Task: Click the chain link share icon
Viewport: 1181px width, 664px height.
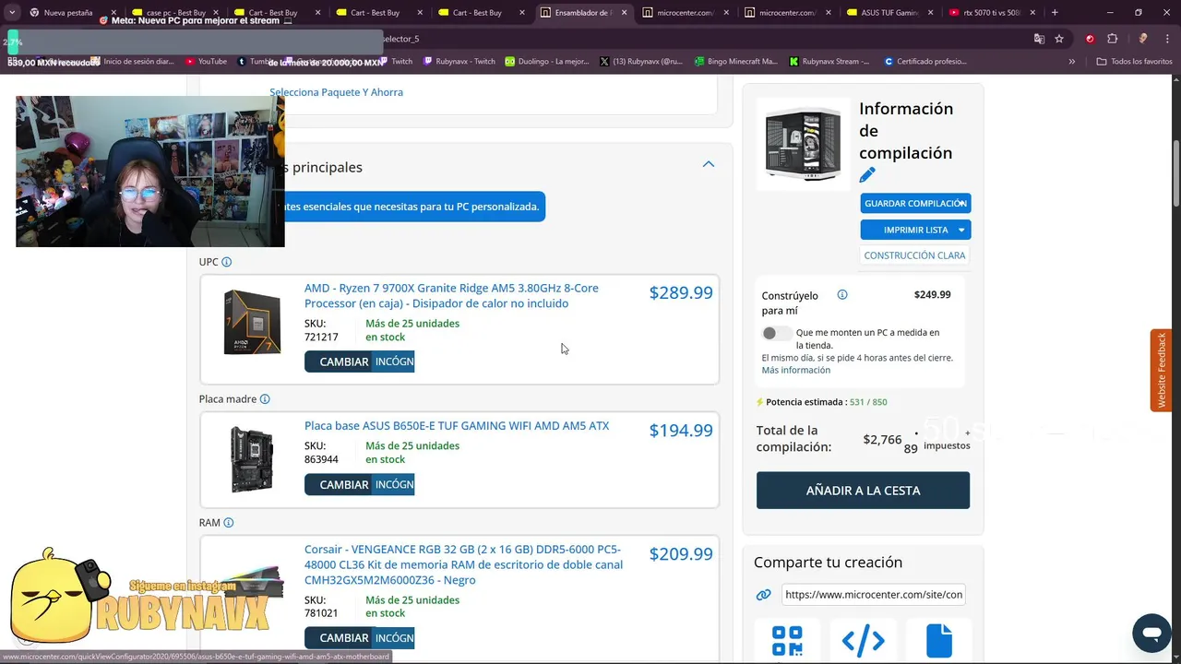Action: pyautogui.click(x=763, y=595)
